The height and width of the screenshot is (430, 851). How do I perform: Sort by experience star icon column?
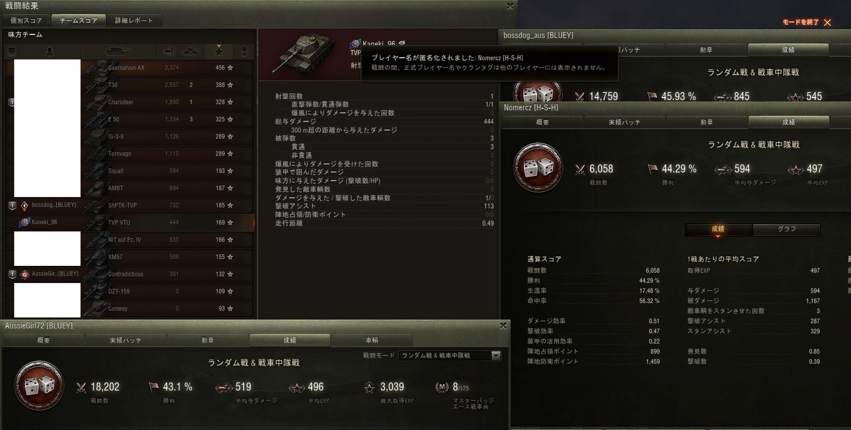pos(219,52)
